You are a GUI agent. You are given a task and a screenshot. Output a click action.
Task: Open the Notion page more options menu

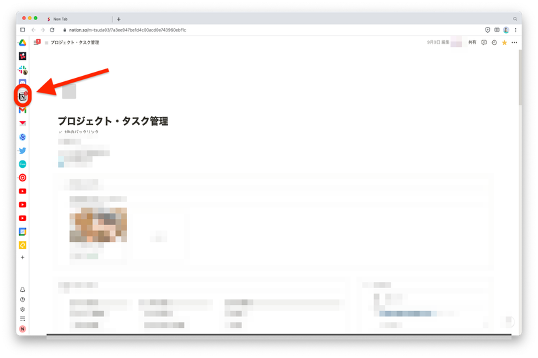tap(514, 42)
